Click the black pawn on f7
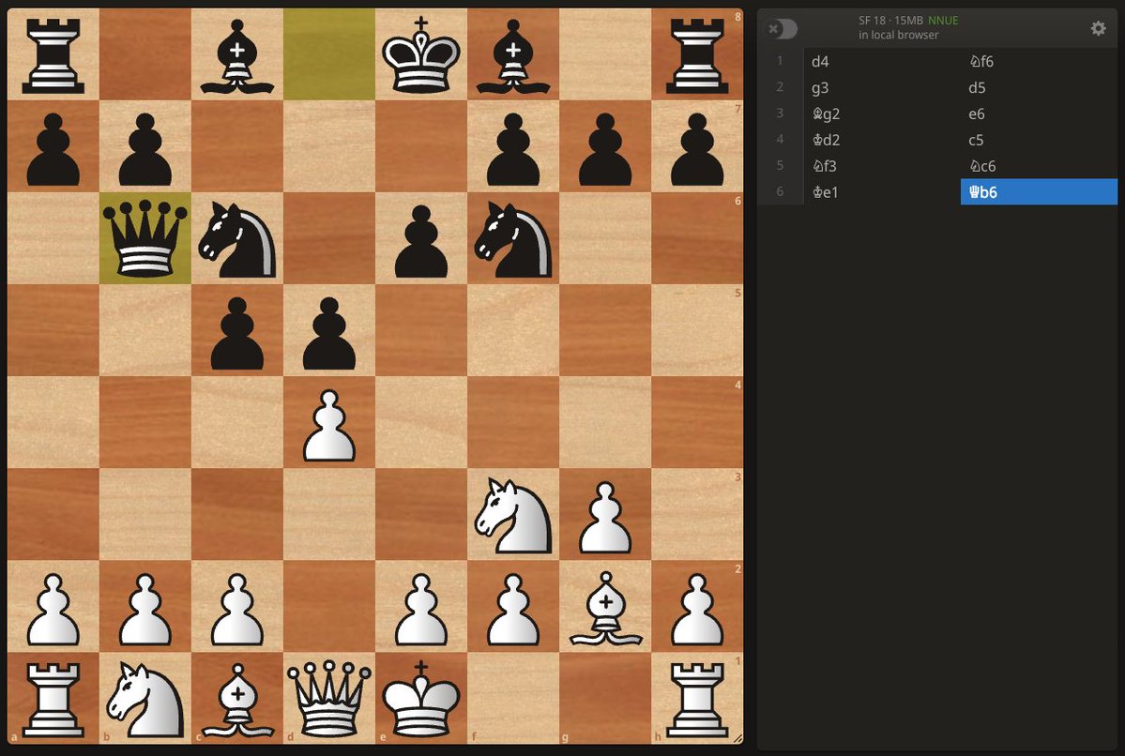Viewport: 1125px width, 756px height. click(x=513, y=146)
